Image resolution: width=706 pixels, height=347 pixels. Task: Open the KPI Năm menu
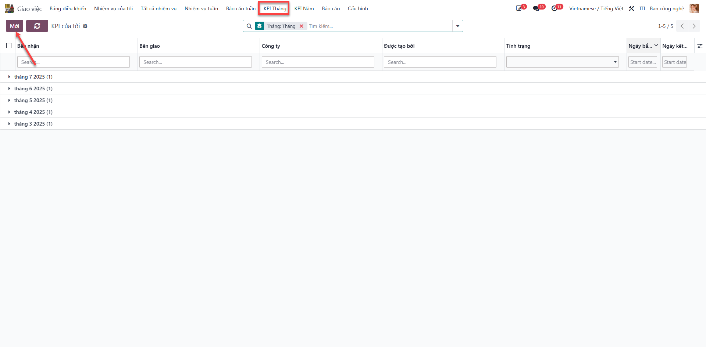click(x=304, y=8)
